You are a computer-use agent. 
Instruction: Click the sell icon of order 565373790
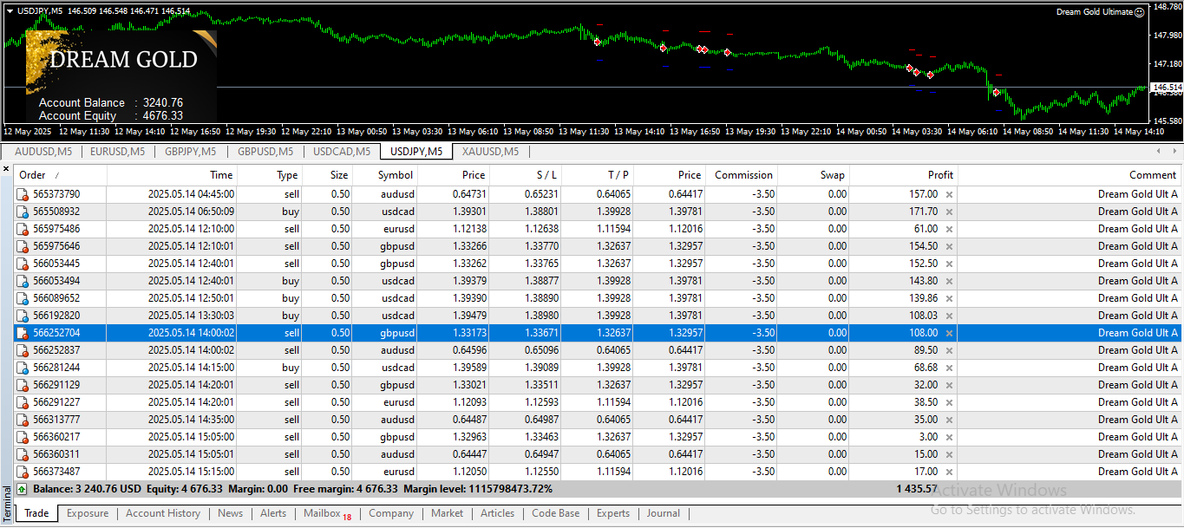coord(23,194)
